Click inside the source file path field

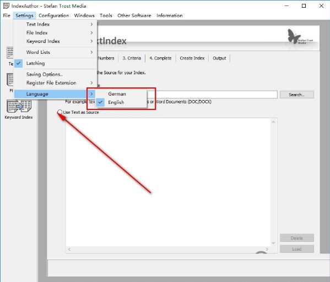click(x=212, y=95)
